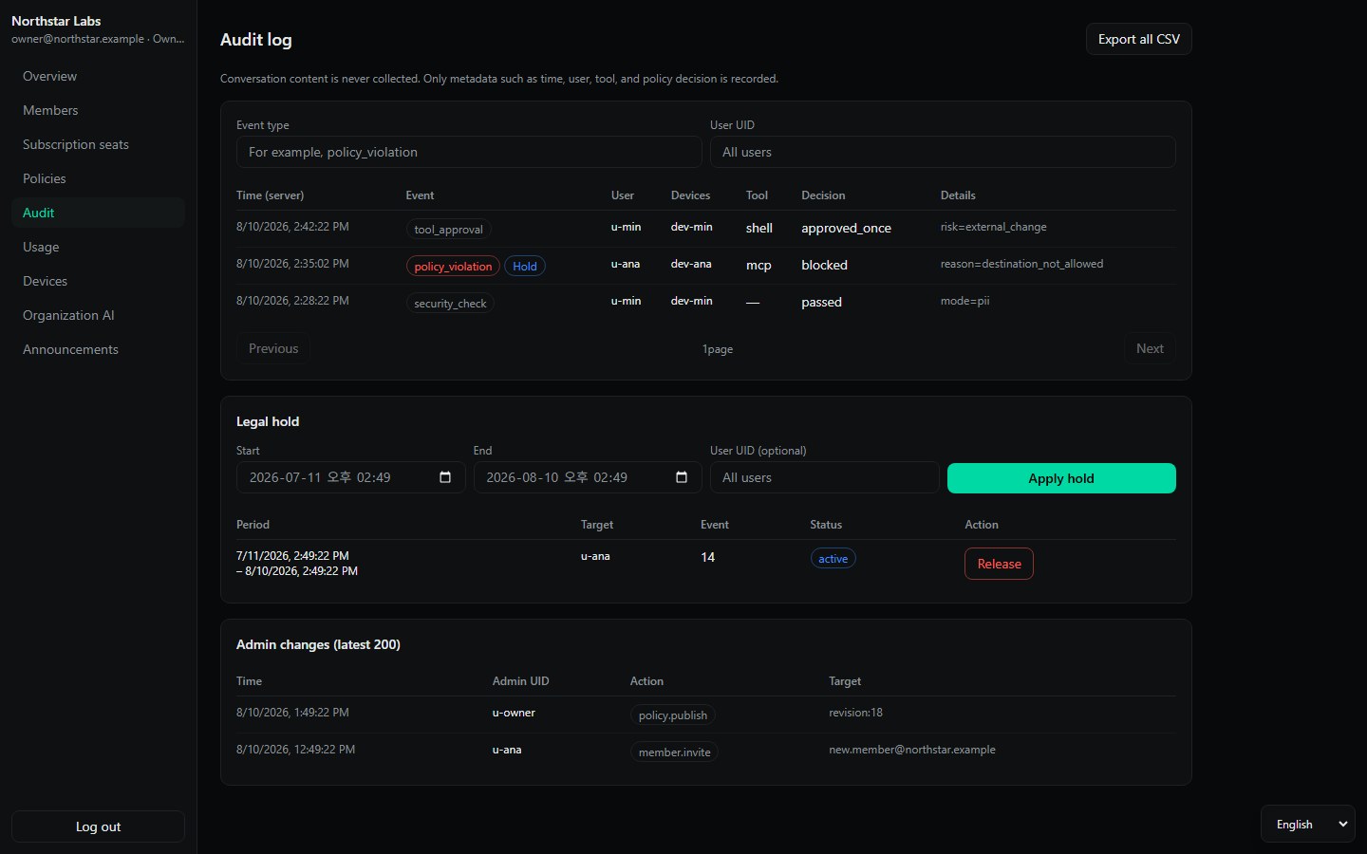
Task: Click the approved_once decision cell
Action: click(x=846, y=228)
